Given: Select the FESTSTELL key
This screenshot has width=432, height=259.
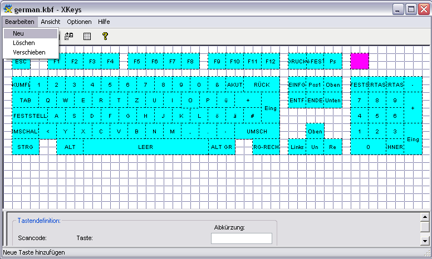Looking at the screenshot, I should coord(30,116).
